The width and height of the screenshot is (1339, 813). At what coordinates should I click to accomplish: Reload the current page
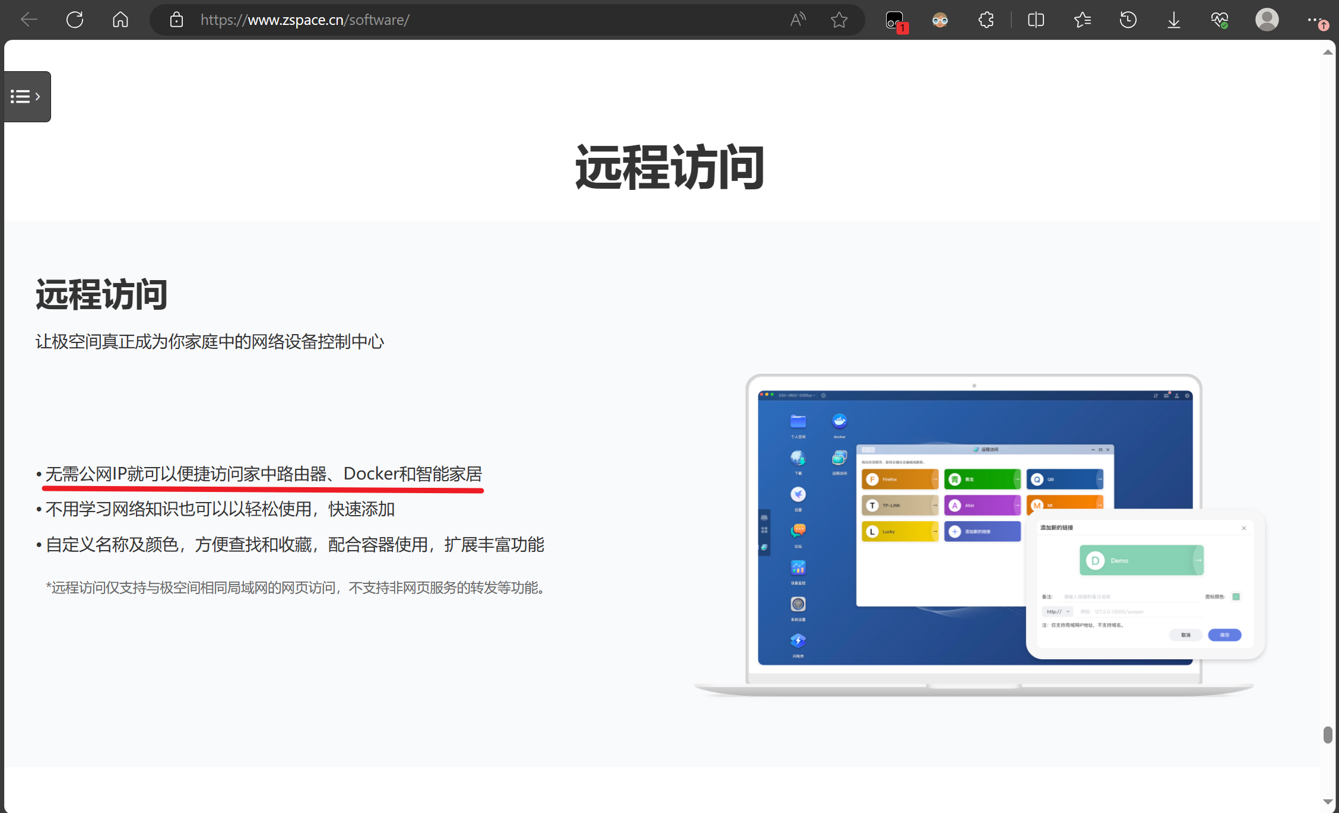[x=75, y=20]
